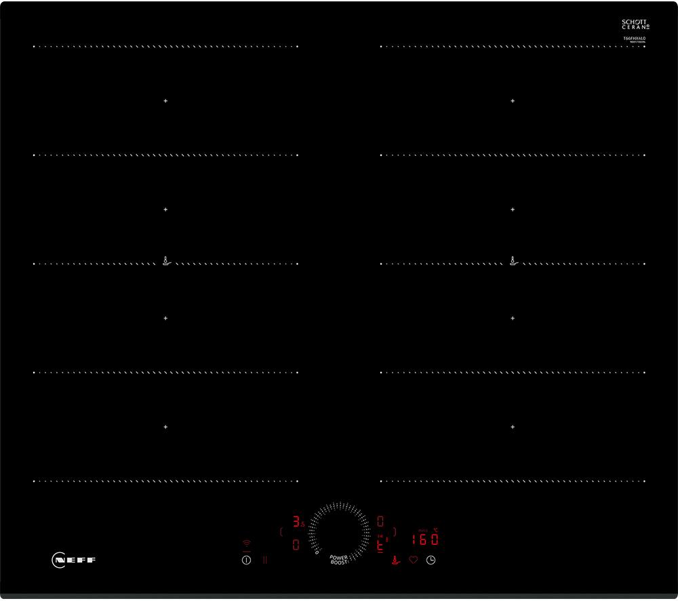678x601 pixels.
Task: Tap the zero power level display
Action: click(295, 543)
